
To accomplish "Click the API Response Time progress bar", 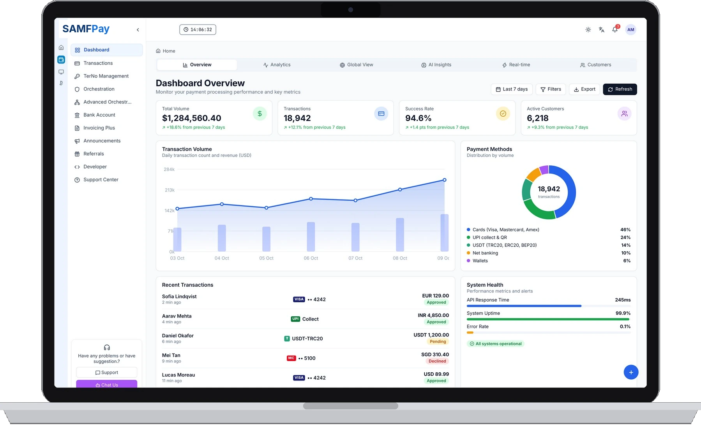I will tap(549, 306).
